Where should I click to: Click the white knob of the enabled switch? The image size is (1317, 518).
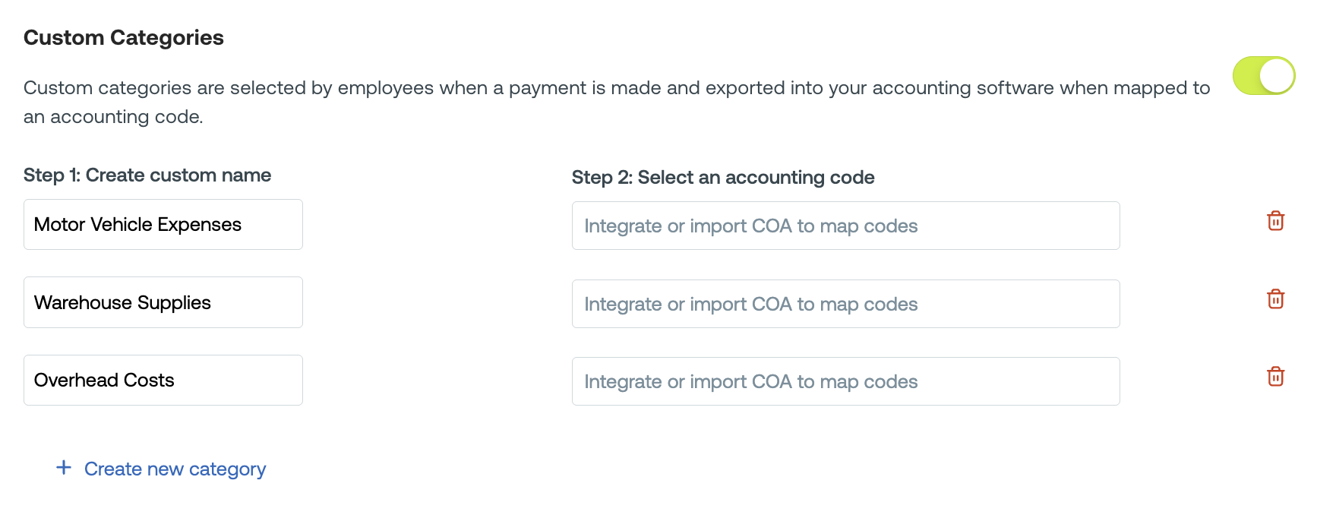coord(1277,76)
